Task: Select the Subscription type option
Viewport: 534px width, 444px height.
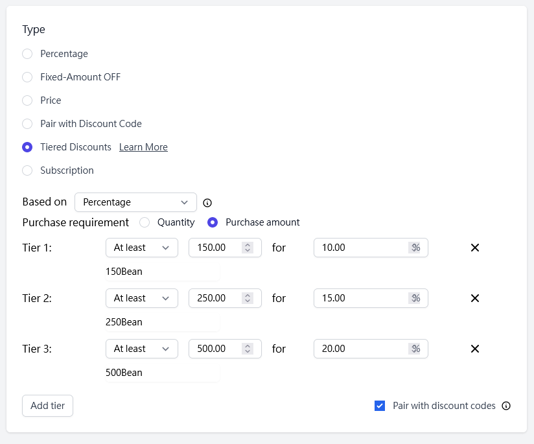Action: 27,170
